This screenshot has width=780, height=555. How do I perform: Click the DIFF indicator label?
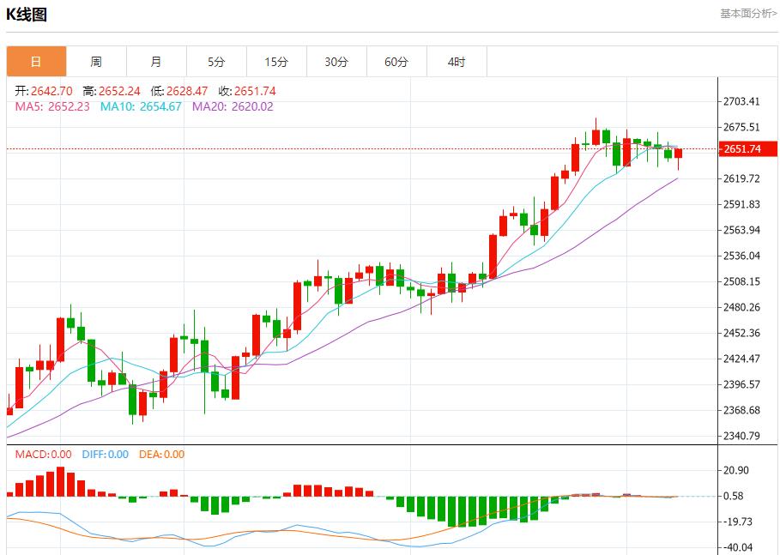tap(105, 455)
